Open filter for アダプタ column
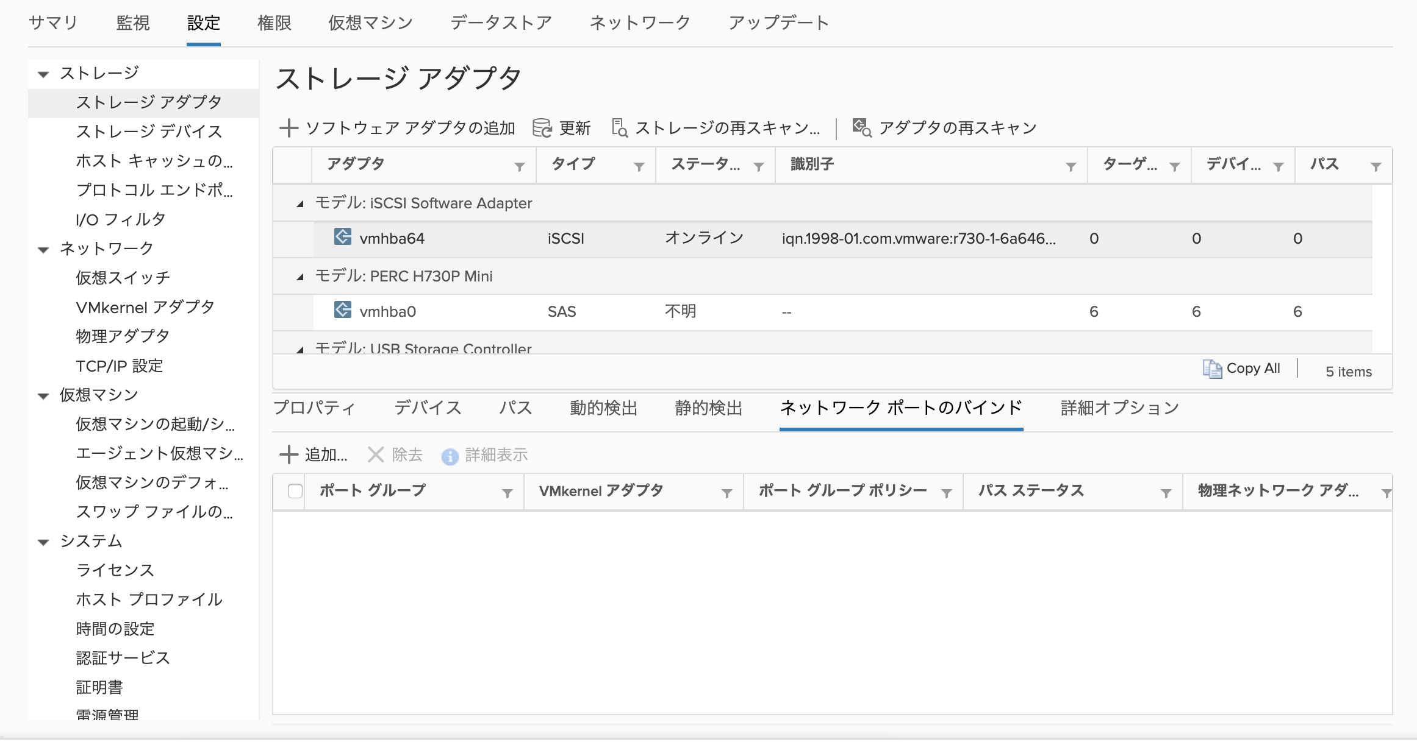Image resolution: width=1417 pixels, height=742 pixels. [520, 167]
